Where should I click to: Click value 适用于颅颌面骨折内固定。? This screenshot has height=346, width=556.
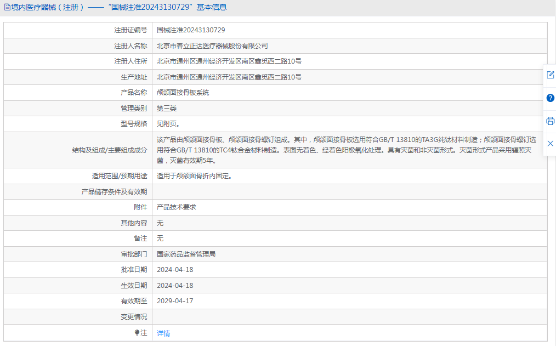tap(194, 176)
